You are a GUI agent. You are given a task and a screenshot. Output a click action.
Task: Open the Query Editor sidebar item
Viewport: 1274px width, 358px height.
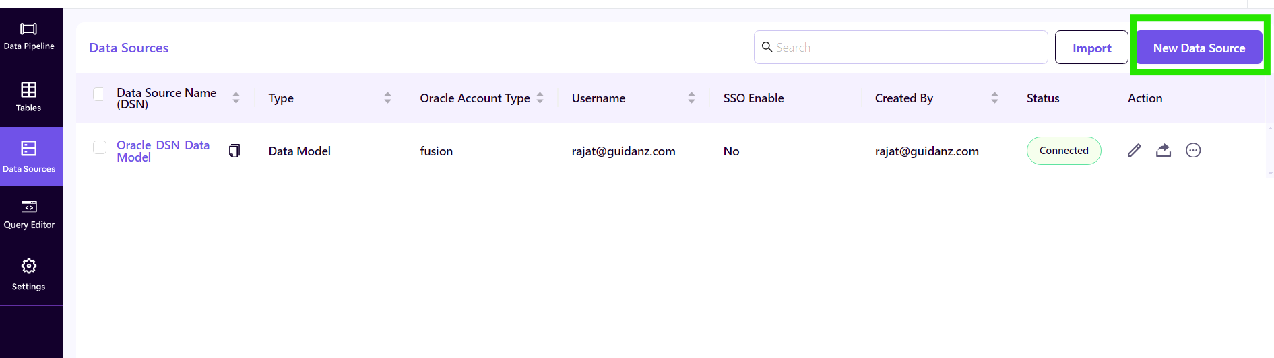[x=29, y=216]
